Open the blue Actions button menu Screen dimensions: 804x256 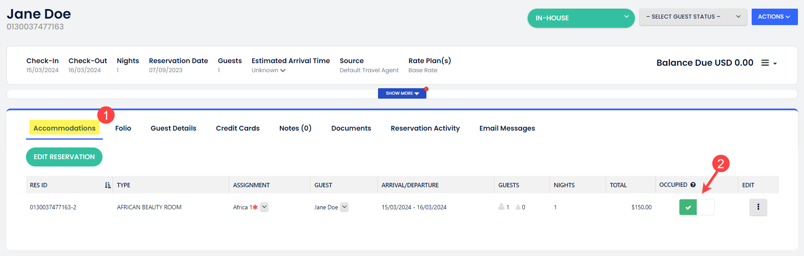coord(774,17)
